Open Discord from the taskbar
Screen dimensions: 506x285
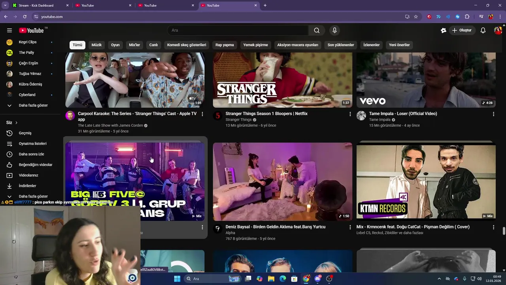pyautogui.click(x=318, y=279)
